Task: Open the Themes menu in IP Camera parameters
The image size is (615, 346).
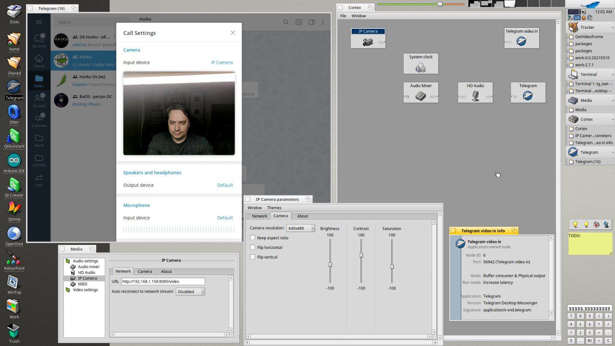Action: click(x=274, y=208)
